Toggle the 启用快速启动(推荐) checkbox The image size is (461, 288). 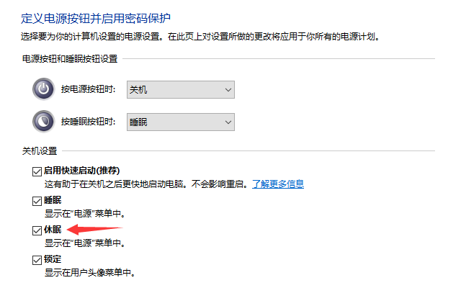[37, 172]
